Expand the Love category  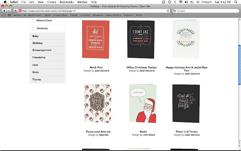coord(47,65)
